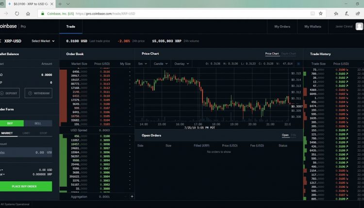Click the 391622 market size entry
Image resolution: width=364 pixels, height=208 pixels.
(x=78, y=177)
